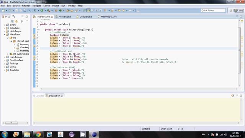Select TrueFalse project in tree
245x138 pixels.
point(15,70)
